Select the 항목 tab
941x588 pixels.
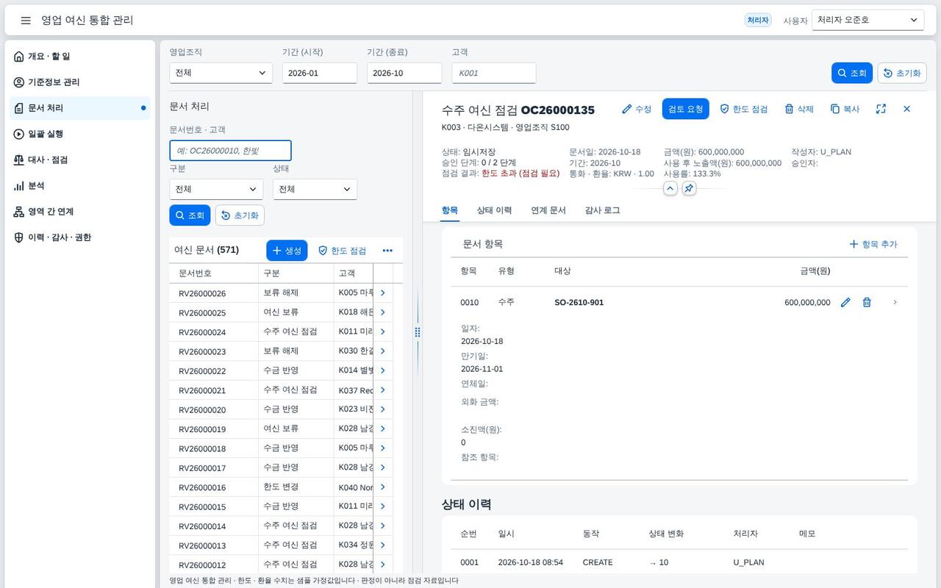pyautogui.click(x=450, y=210)
